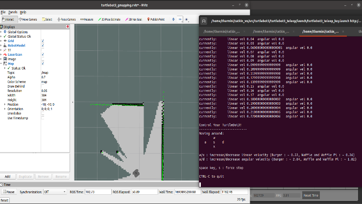Screen dimensions: 362x204
Task: Expand the Global Options tree item
Action: click(x=2, y=32)
